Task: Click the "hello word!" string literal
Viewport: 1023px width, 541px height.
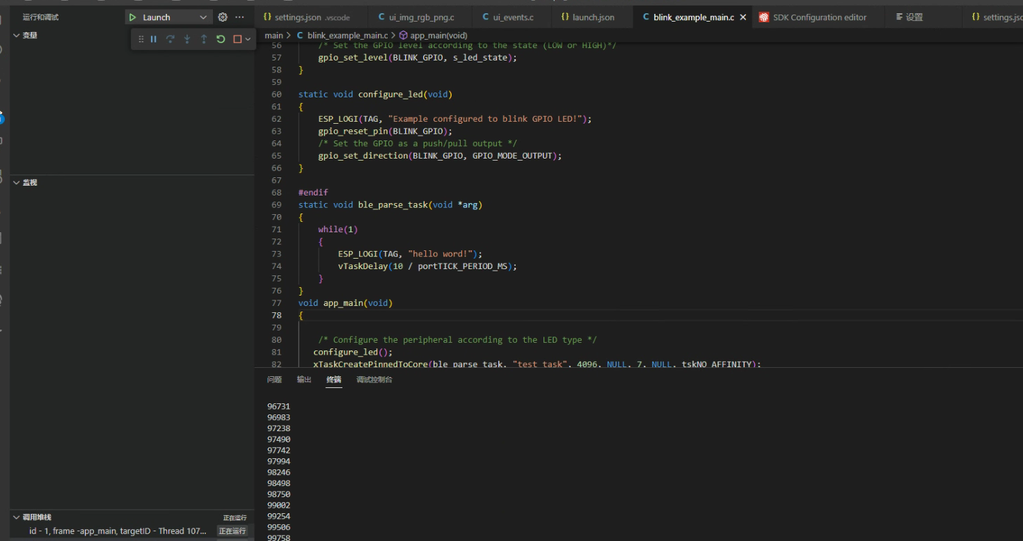Action: pos(442,254)
